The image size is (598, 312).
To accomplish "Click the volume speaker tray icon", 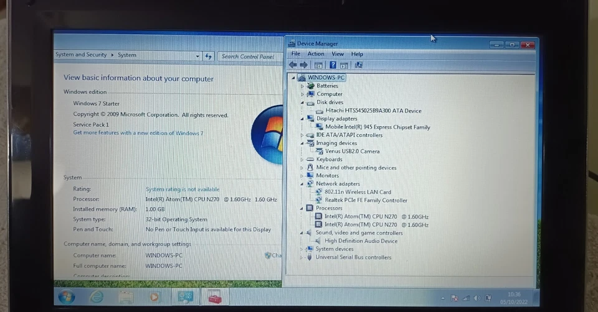I will [x=477, y=298].
